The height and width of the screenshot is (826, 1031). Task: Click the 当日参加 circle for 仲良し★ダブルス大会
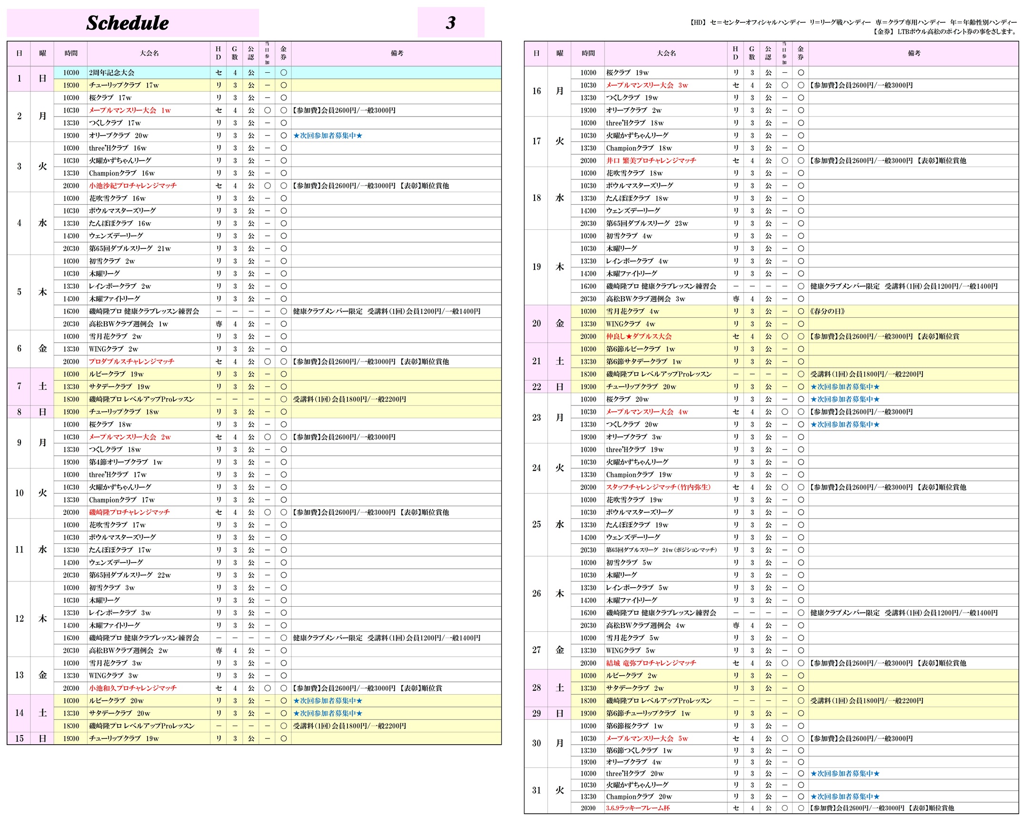(x=785, y=336)
